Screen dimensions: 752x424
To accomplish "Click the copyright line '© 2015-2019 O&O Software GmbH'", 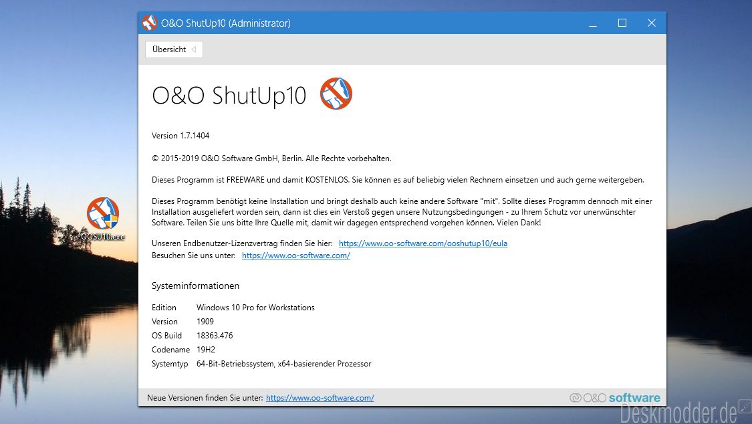I will [271, 158].
